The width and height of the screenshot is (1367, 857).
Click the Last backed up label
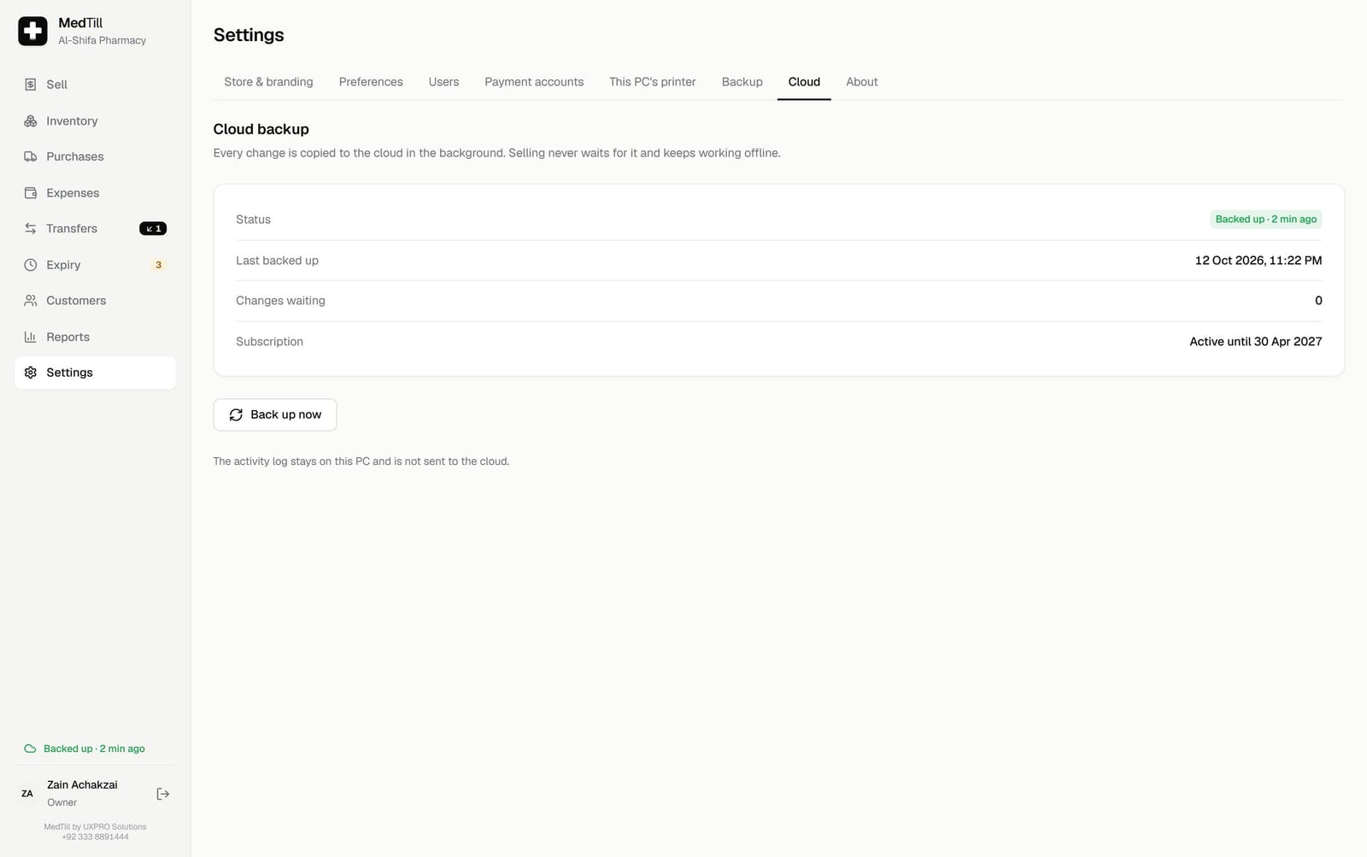tap(277, 261)
